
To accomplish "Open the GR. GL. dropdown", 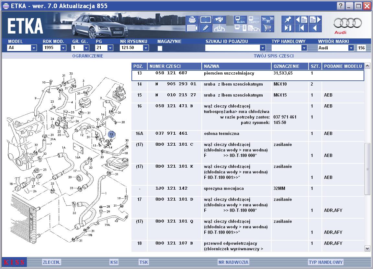I will pyautogui.click(x=86, y=48).
